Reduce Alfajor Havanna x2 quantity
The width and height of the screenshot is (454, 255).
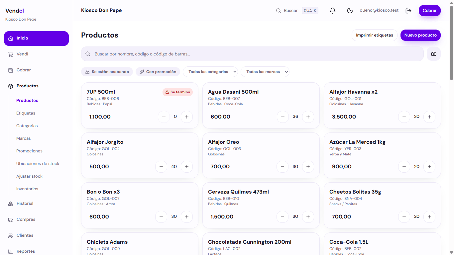click(x=404, y=117)
